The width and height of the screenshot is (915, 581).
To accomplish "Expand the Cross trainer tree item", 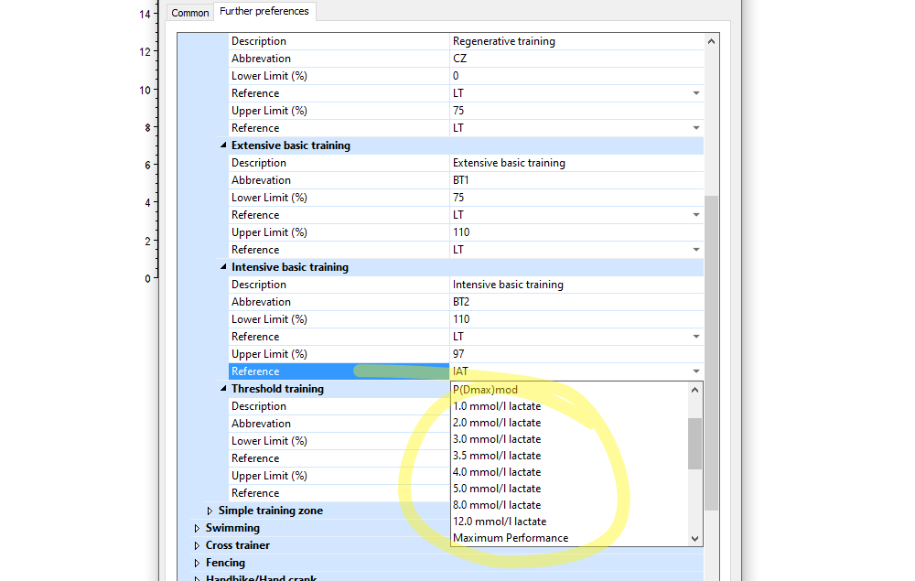I will tap(198, 546).
